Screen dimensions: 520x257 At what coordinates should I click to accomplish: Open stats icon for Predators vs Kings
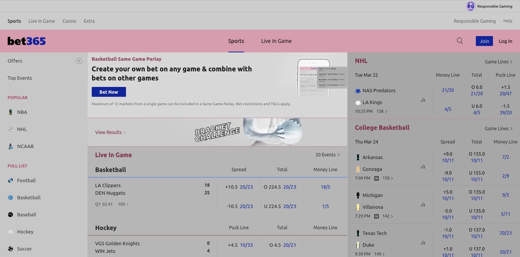[423, 100]
